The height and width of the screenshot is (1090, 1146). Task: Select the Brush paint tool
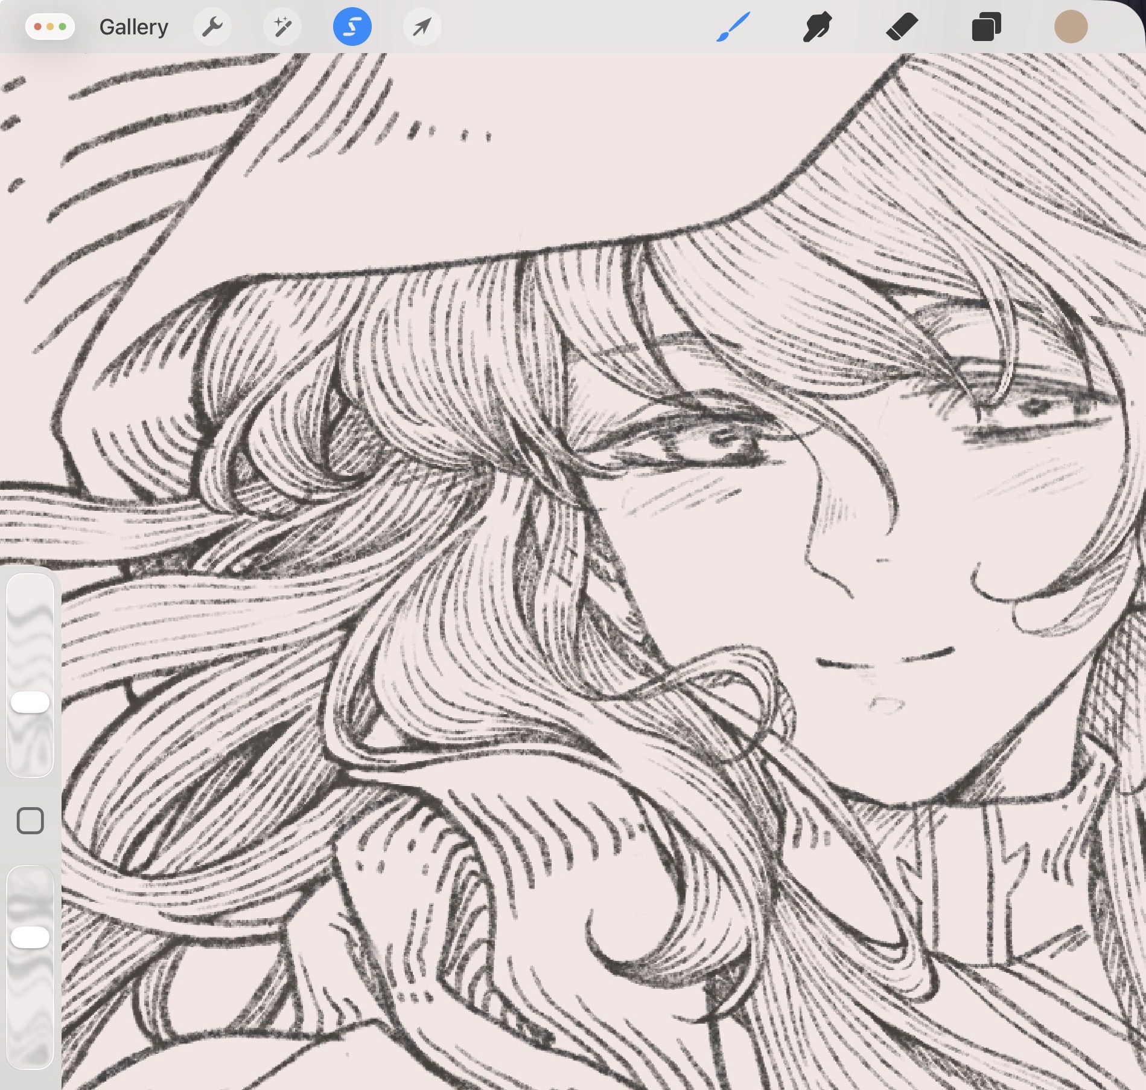(x=733, y=27)
